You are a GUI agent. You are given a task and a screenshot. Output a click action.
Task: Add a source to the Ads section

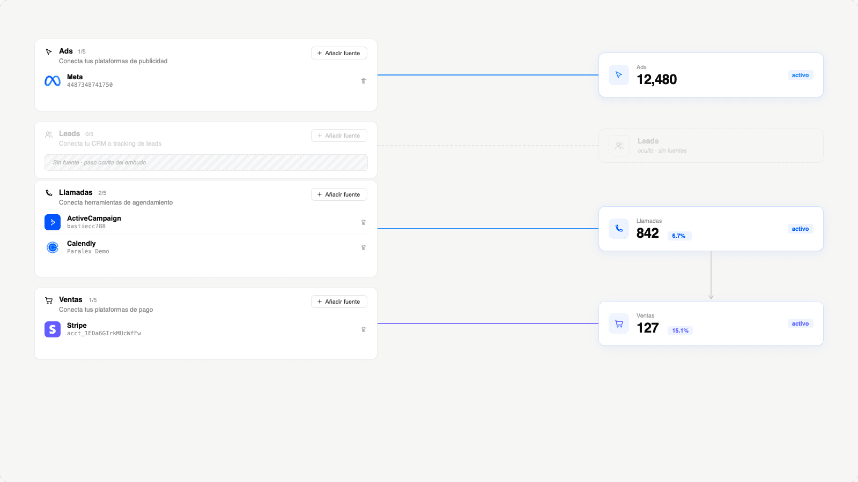point(339,53)
